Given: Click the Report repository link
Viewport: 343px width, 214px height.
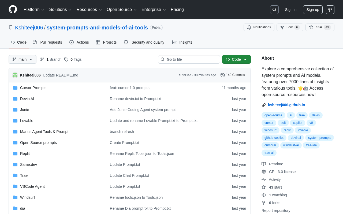Looking at the screenshot, I should tap(276, 211).
